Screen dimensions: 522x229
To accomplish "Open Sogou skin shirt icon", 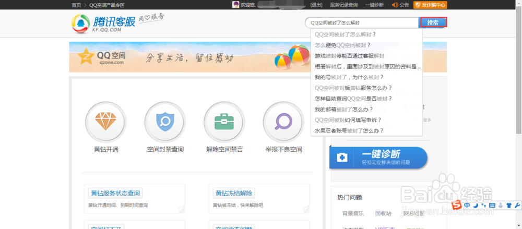I will pos(508,205).
